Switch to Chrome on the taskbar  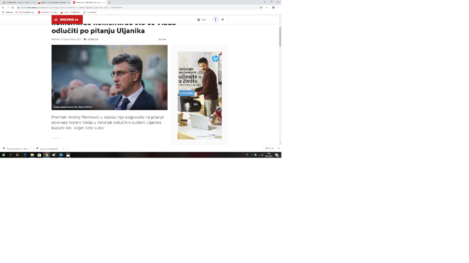[46, 155]
